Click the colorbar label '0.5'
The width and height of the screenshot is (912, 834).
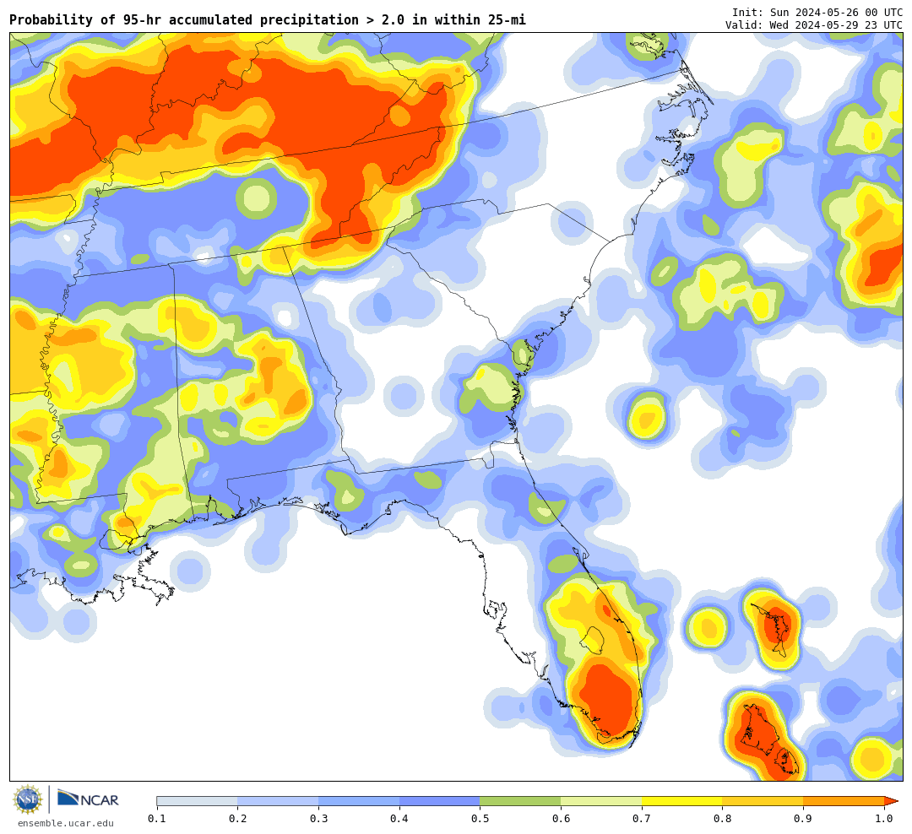[480, 818]
